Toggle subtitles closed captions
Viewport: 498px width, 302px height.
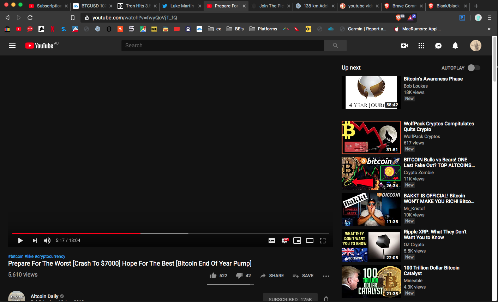(272, 241)
